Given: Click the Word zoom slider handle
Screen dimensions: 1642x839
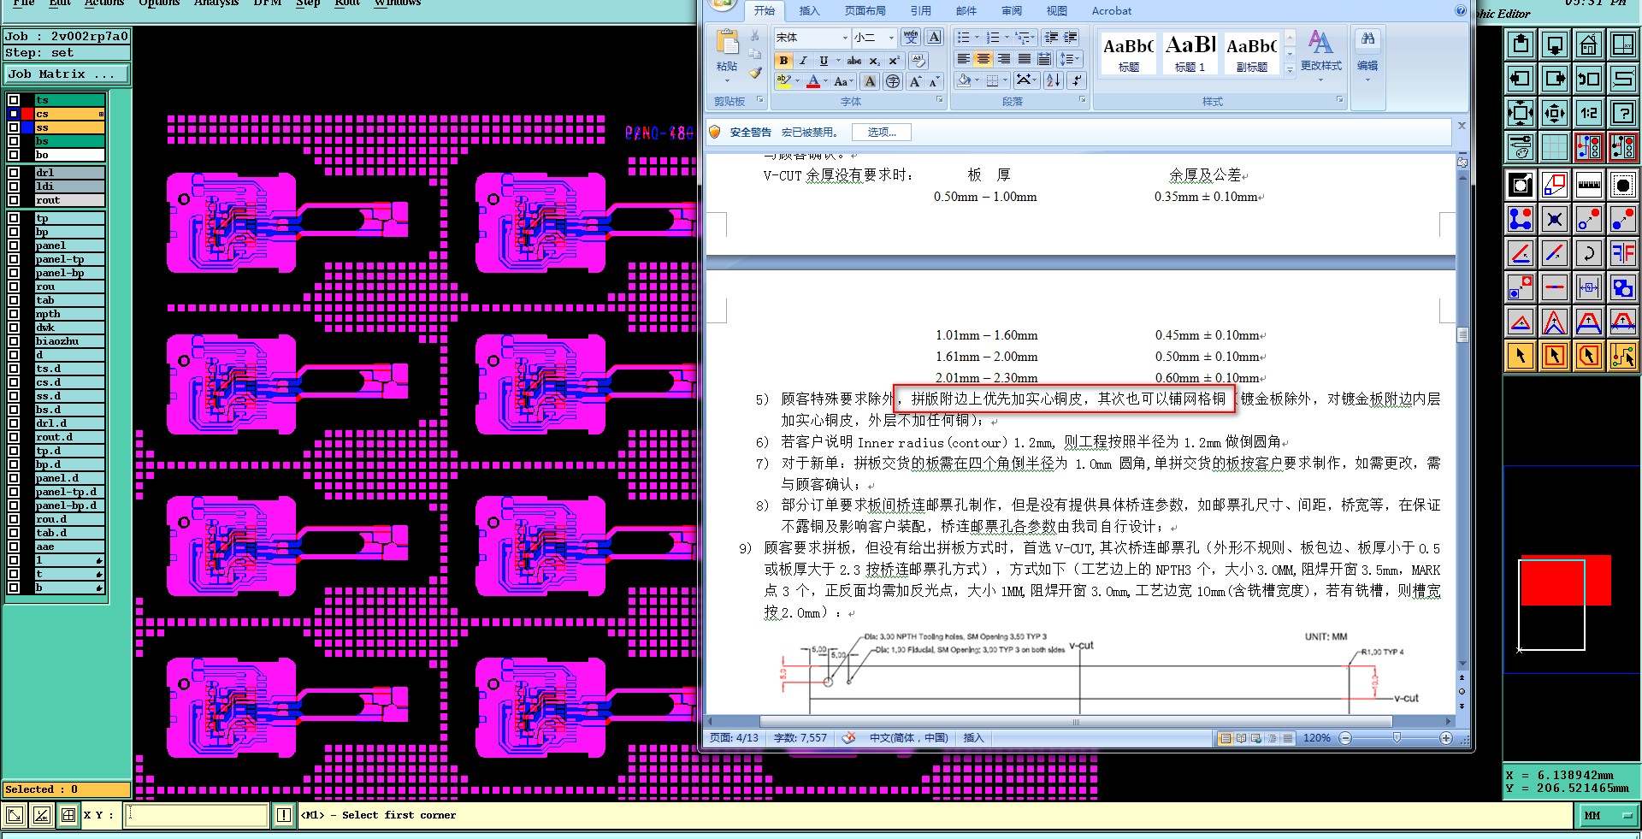Looking at the screenshot, I should [1397, 738].
